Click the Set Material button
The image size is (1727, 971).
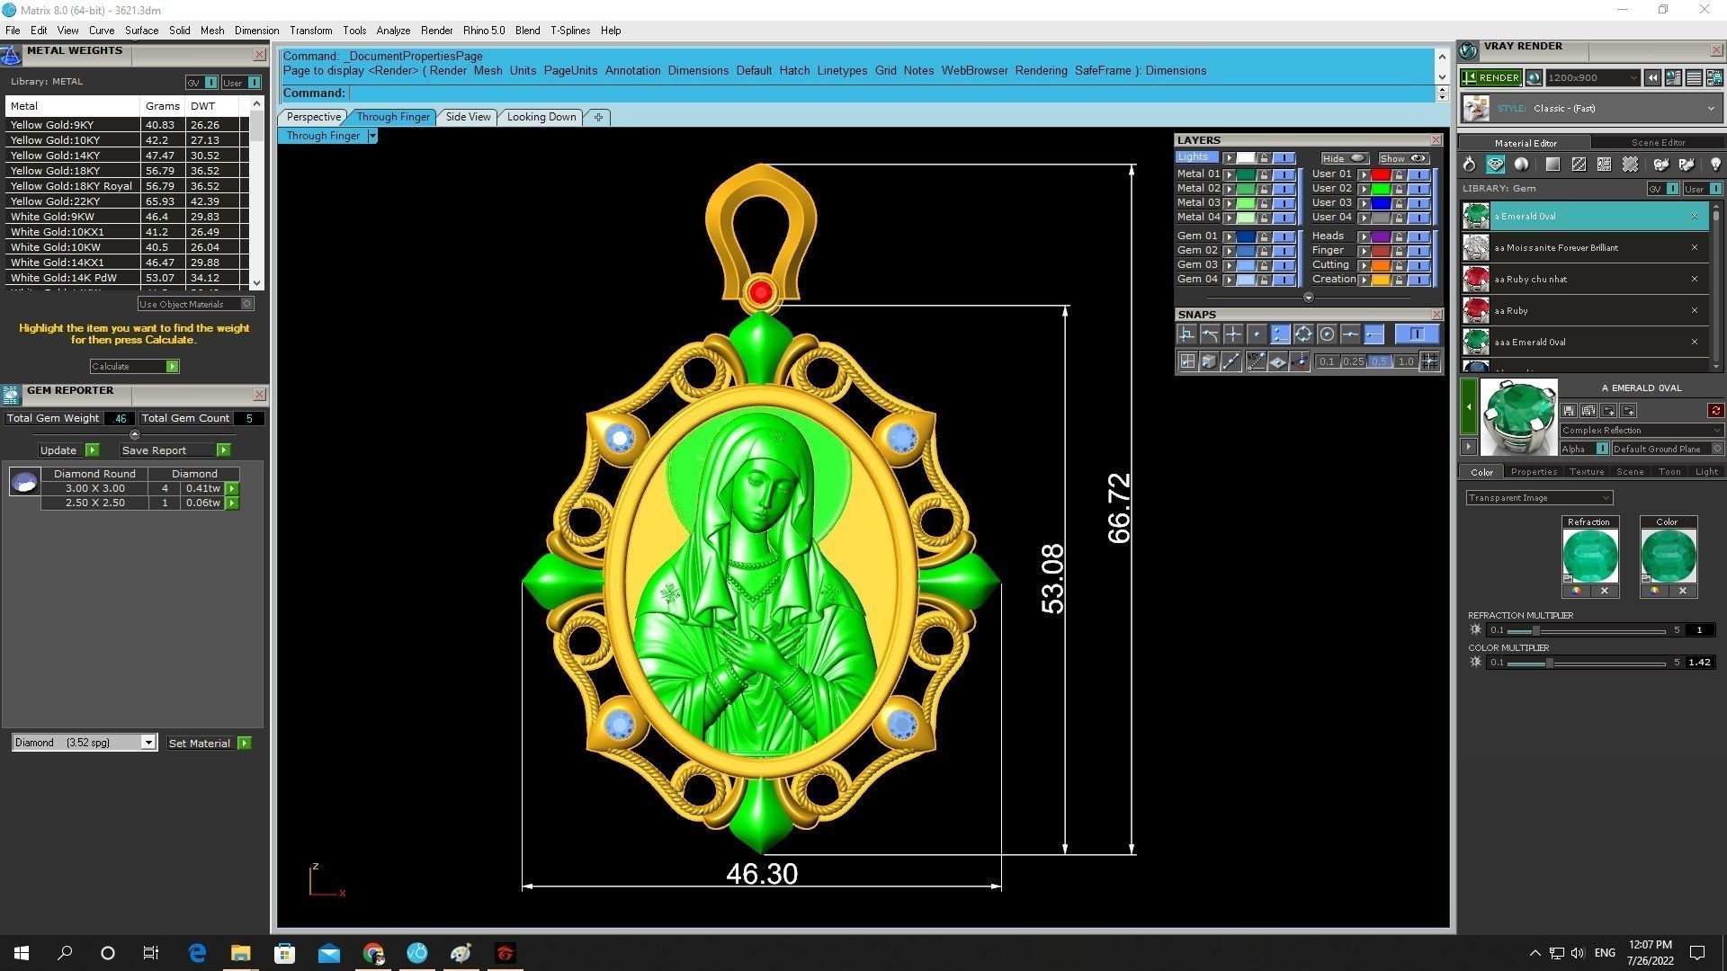click(x=209, y=743)
